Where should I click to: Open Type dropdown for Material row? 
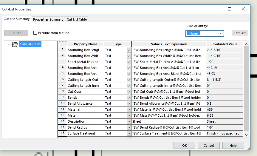click(129, 109)
